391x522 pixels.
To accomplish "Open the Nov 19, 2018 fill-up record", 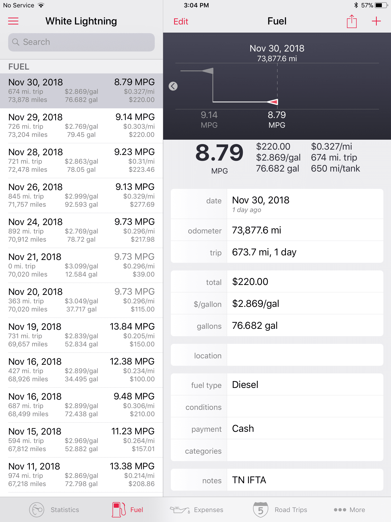I will [x=81, y=335].
